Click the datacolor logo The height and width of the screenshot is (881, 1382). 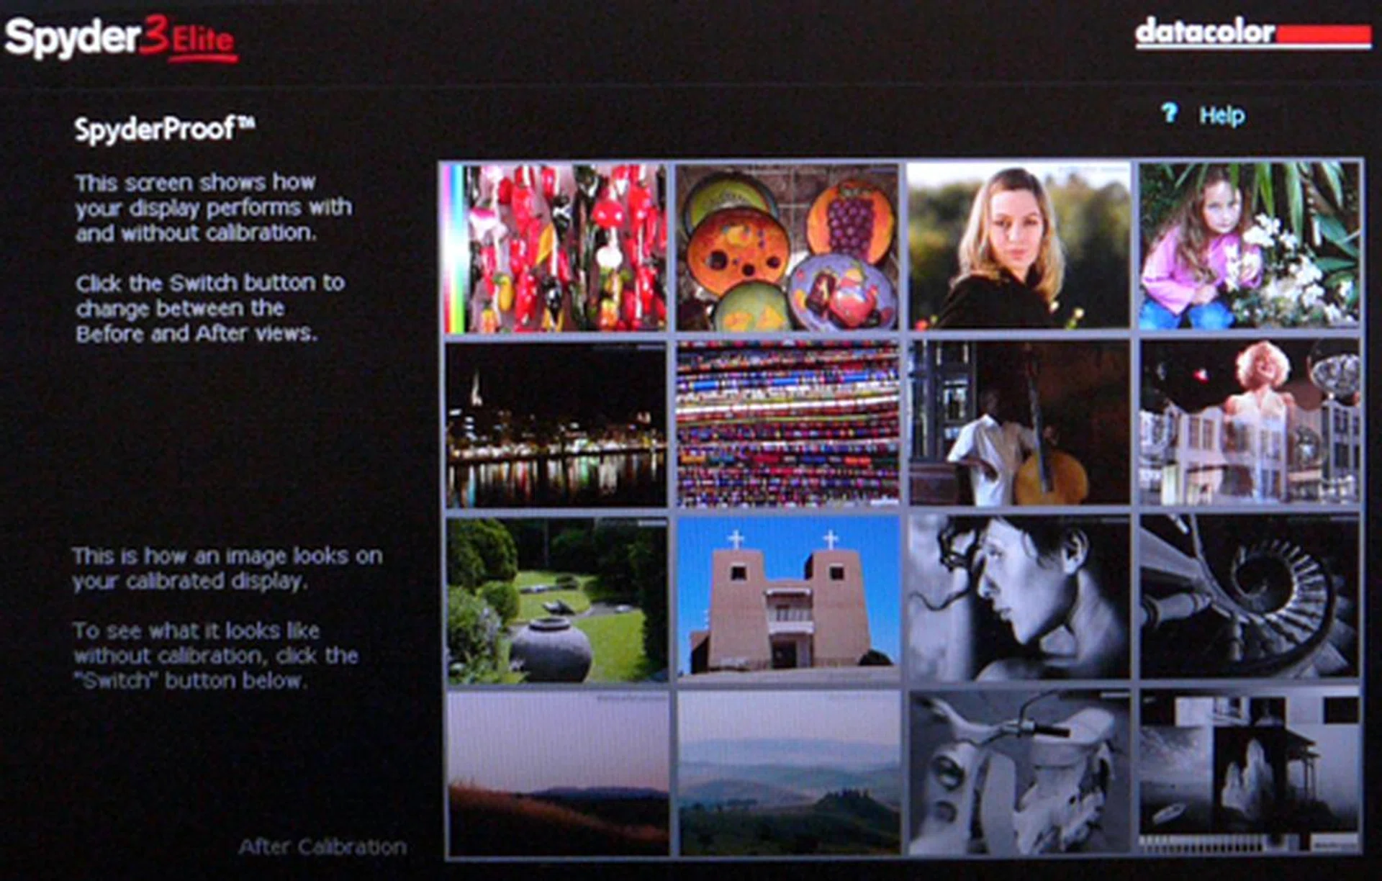pyautogui.click(x=1252, y=33)
